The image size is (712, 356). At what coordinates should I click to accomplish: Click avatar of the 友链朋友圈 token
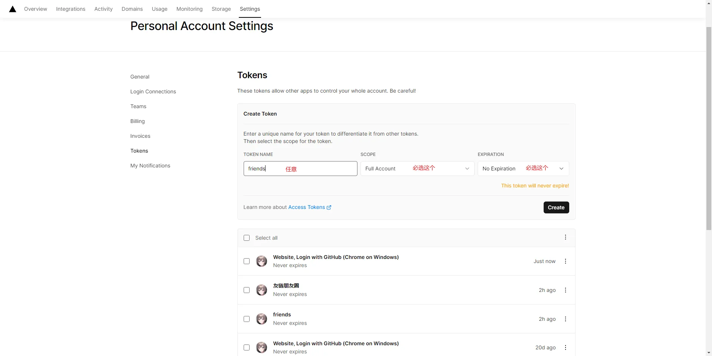click(x=261, y=290)
